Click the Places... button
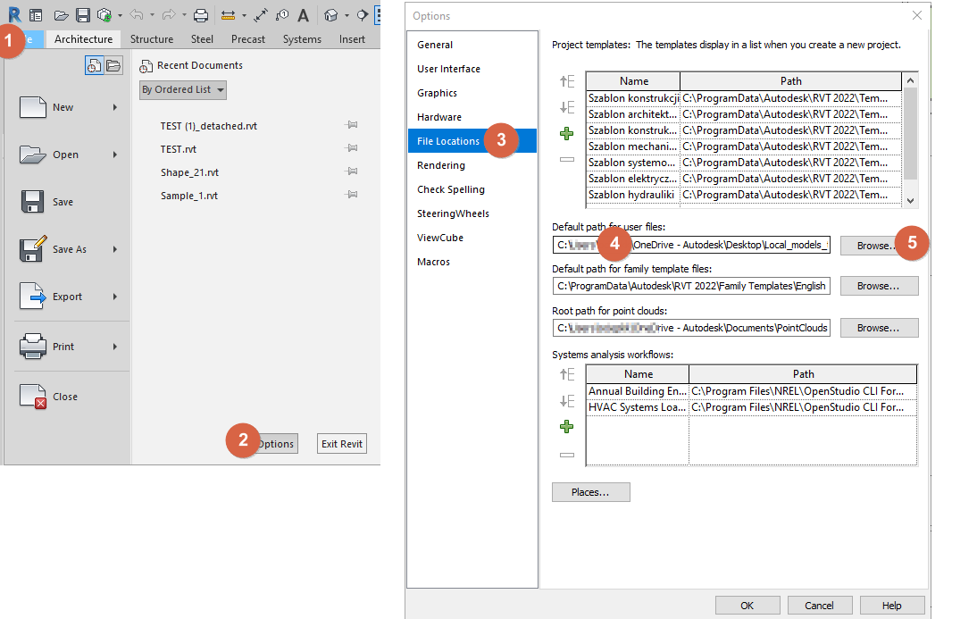 tap(590, 491)
